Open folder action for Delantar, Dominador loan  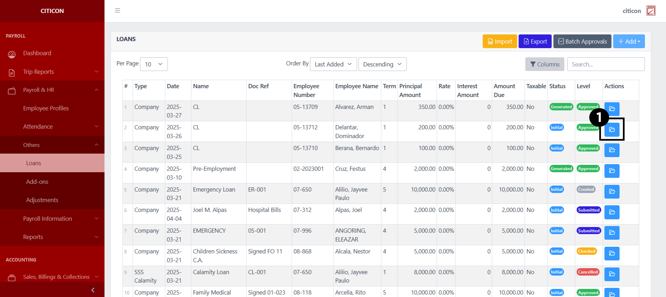(x=612, y=129)
